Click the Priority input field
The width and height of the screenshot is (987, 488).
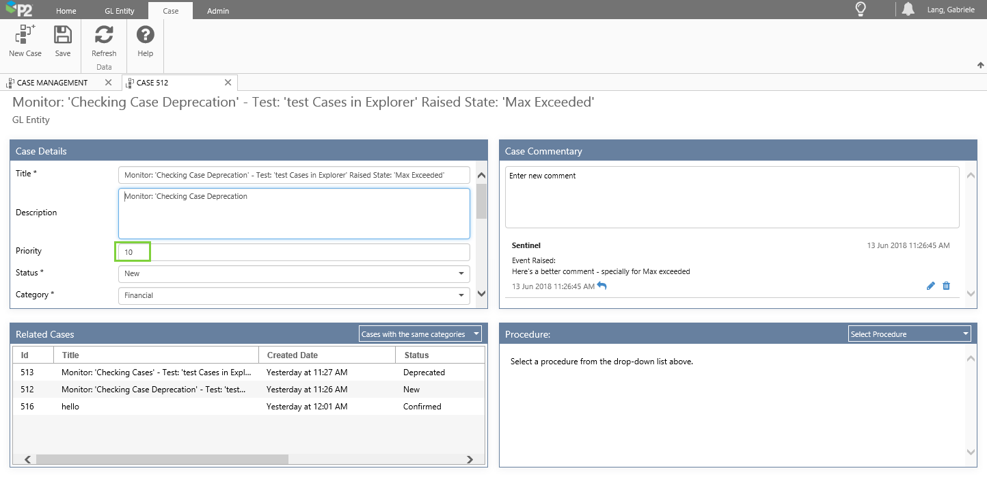tap(294, 252)
